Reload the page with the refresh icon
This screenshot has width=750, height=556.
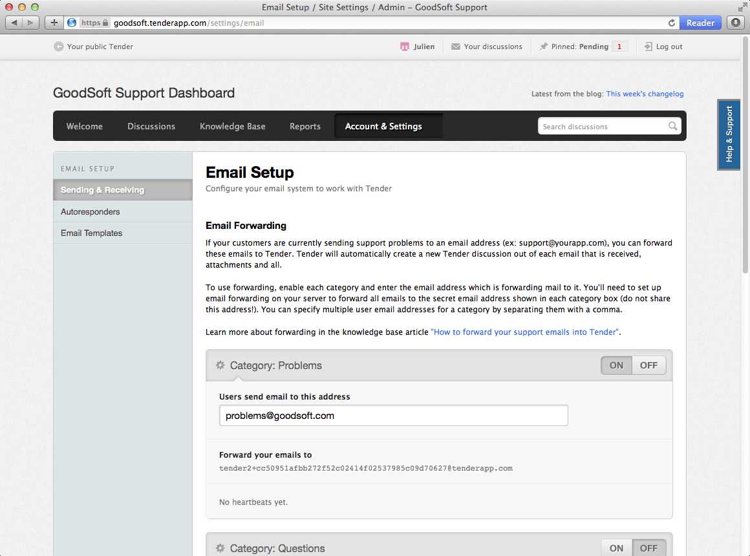672,23
